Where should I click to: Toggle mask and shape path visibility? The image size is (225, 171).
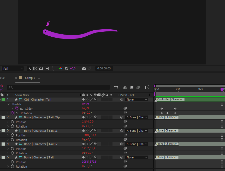(41, 68)
